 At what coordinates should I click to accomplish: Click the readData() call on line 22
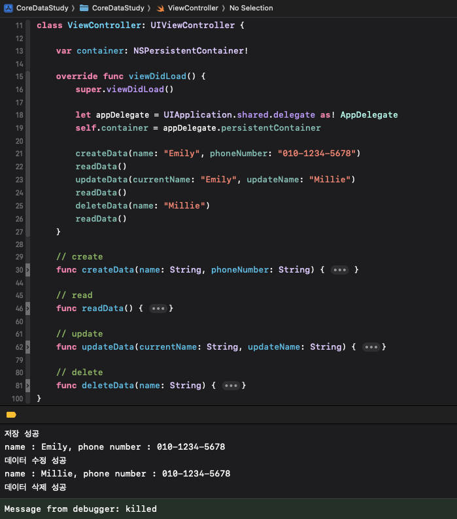point(101,167)
